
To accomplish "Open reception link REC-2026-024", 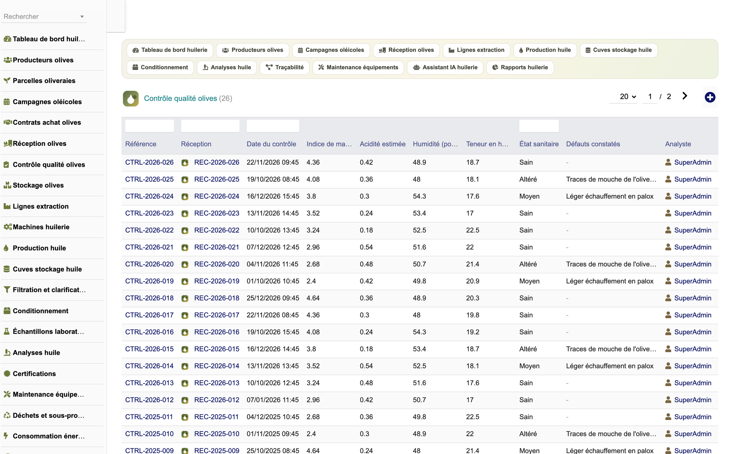I will pyautogui.click(x=217, y=196).
